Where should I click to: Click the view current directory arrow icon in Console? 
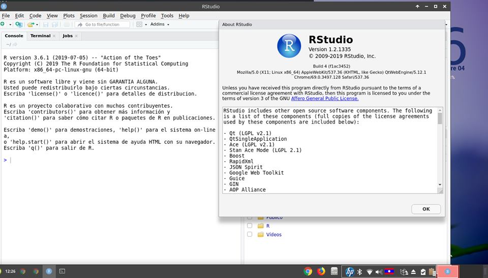coord(15,45)
